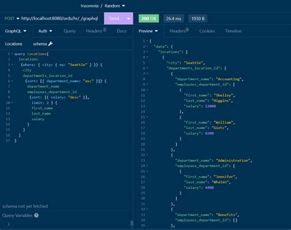The image size is (291, 230).
Task: Switch to the Cookies tab
Action: (207, 31)
